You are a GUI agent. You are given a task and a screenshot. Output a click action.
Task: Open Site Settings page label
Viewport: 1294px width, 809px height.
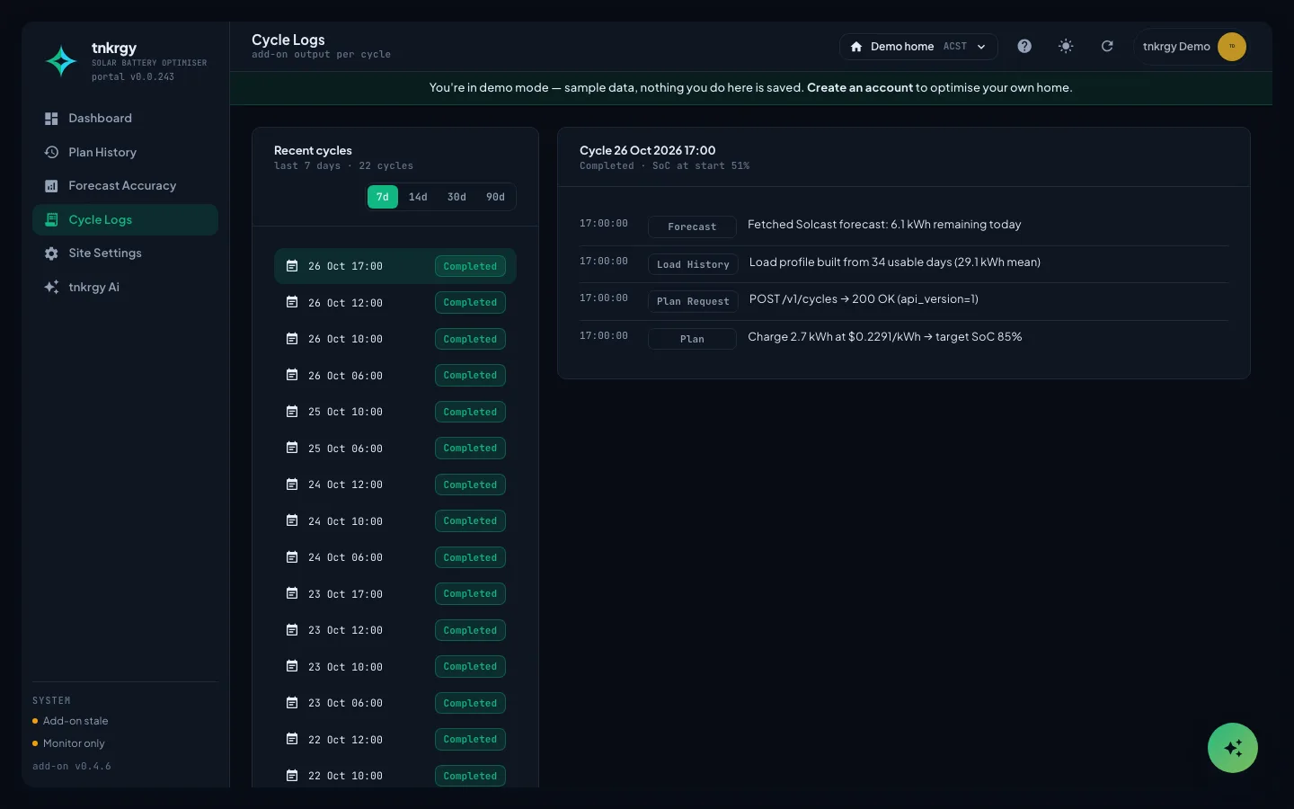click(x=105, y=253)
